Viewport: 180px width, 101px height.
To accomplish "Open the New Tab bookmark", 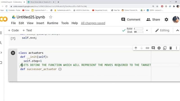I will click(x=115, y=10).
